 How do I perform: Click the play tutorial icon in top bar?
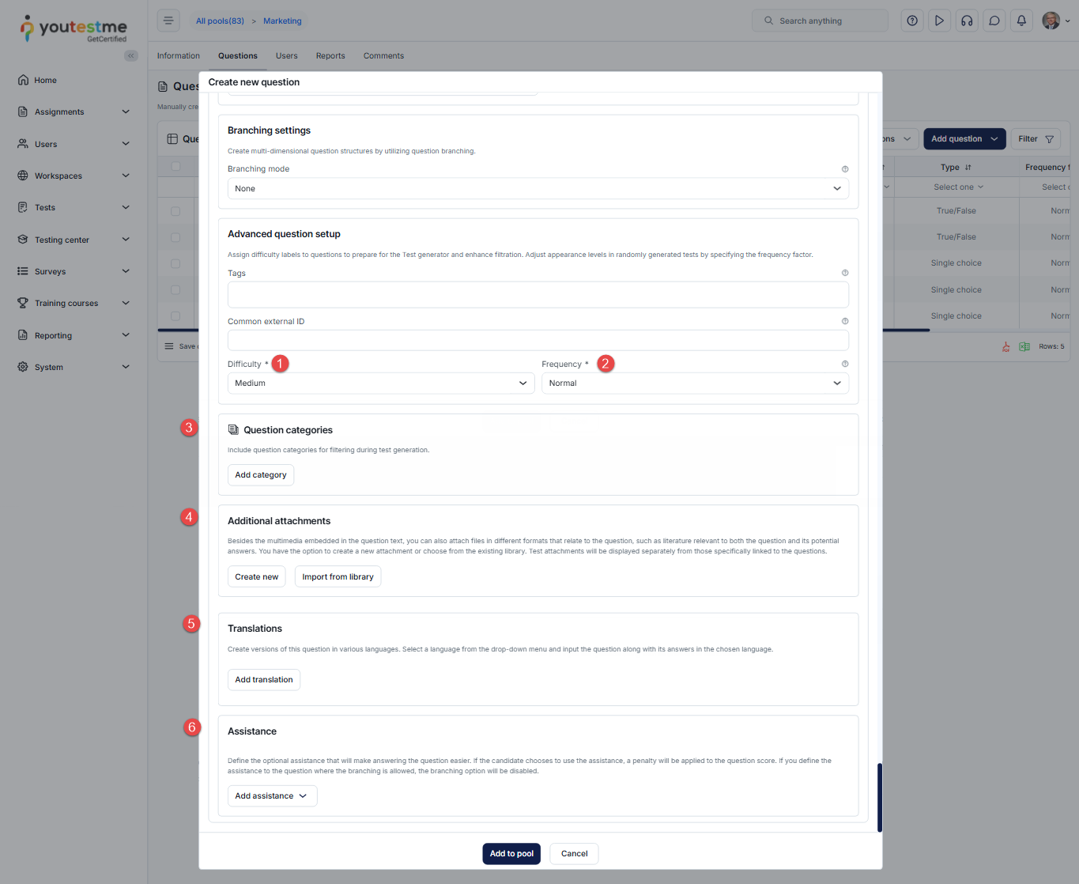click(x=939, y=21)
